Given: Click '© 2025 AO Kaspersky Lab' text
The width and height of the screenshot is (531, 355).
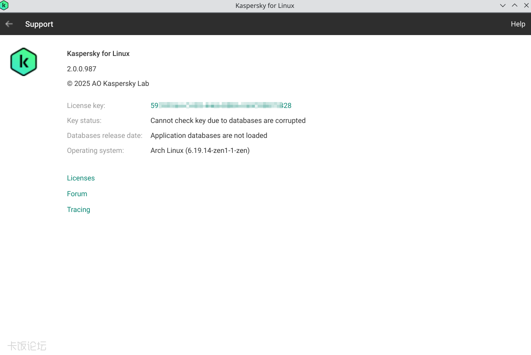Looking at the screenshot, I should (x=108, y=84).
